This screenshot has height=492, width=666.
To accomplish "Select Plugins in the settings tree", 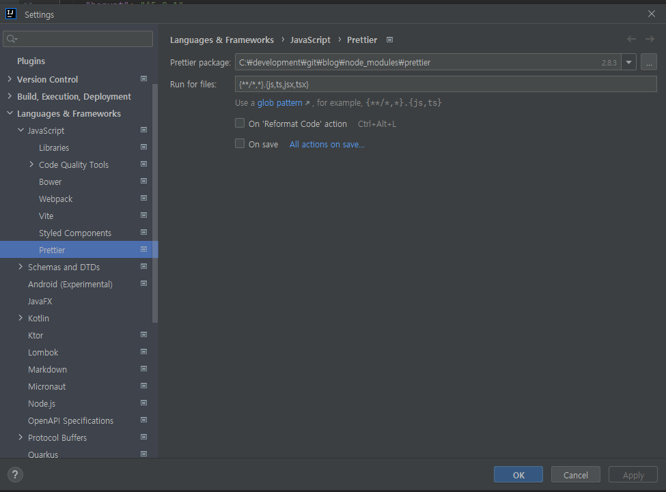I will click(31, 61).
